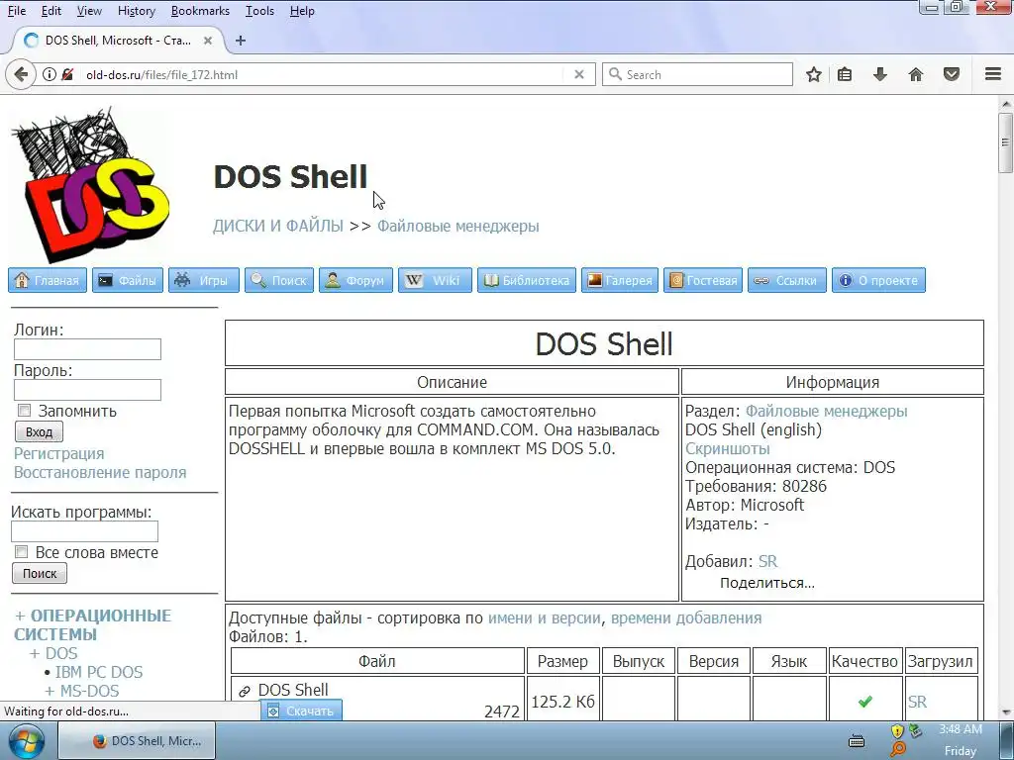Click the page vertical scrollbar thumb
Viewport: 1014px width, 760px height.
point(1005,142)
